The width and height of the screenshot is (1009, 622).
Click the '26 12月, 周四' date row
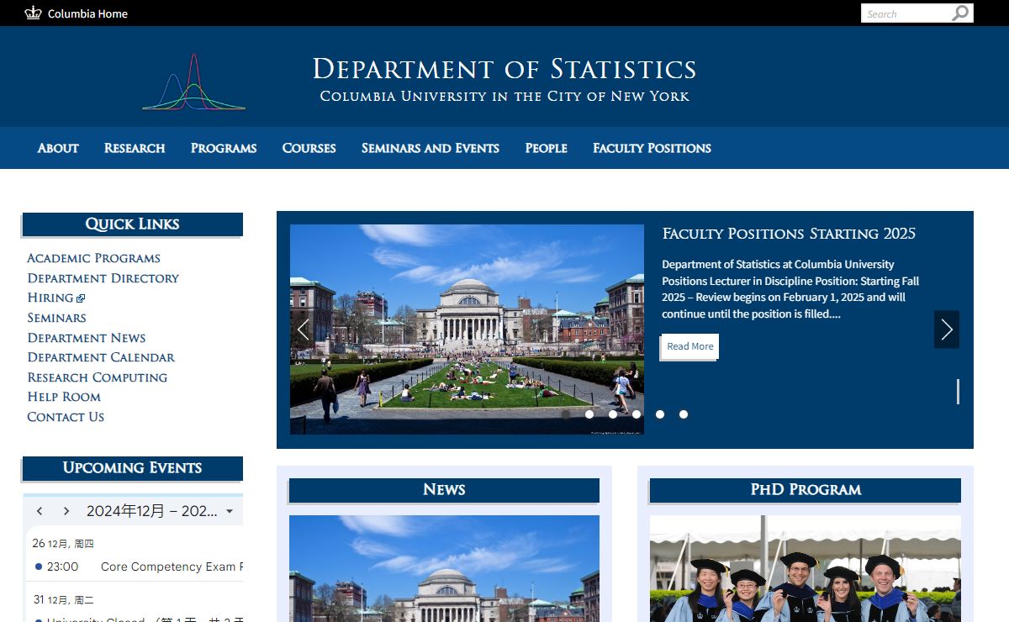(x=63, y=543)
